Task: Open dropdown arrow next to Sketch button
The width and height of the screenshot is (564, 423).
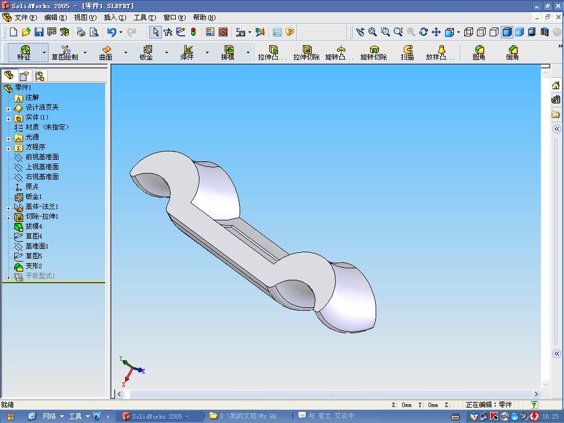Action: 85,52
